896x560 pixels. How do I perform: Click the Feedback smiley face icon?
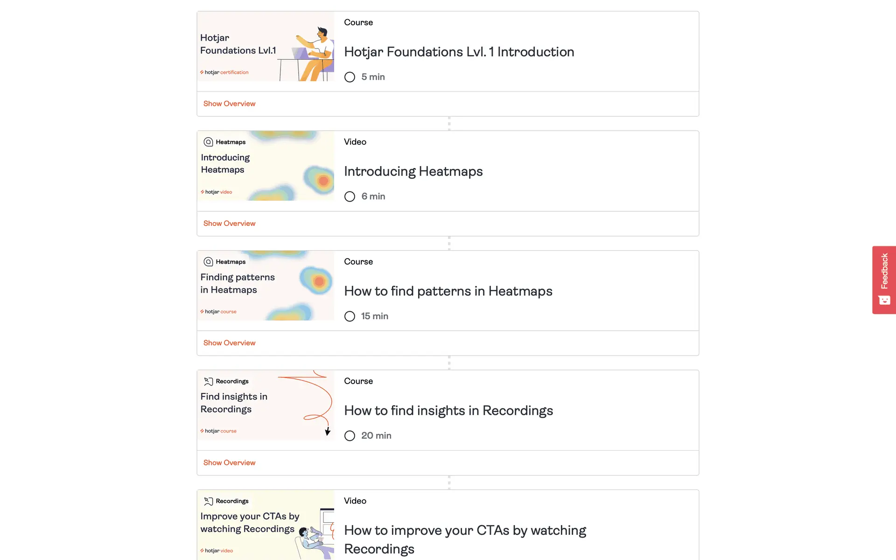pyautogui.click(x=884, y=300)
